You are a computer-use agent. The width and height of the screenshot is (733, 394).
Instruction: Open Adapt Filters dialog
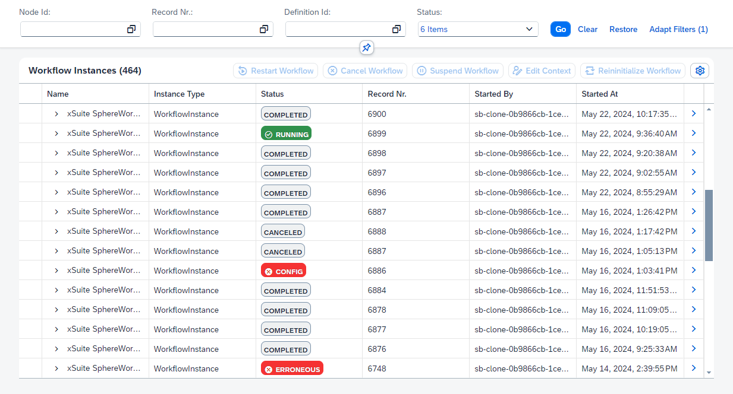pos(678,28)
